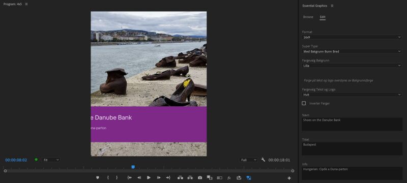Click the Navn text field
Viewport: 407px width, 183px height.
coord(352,124)
